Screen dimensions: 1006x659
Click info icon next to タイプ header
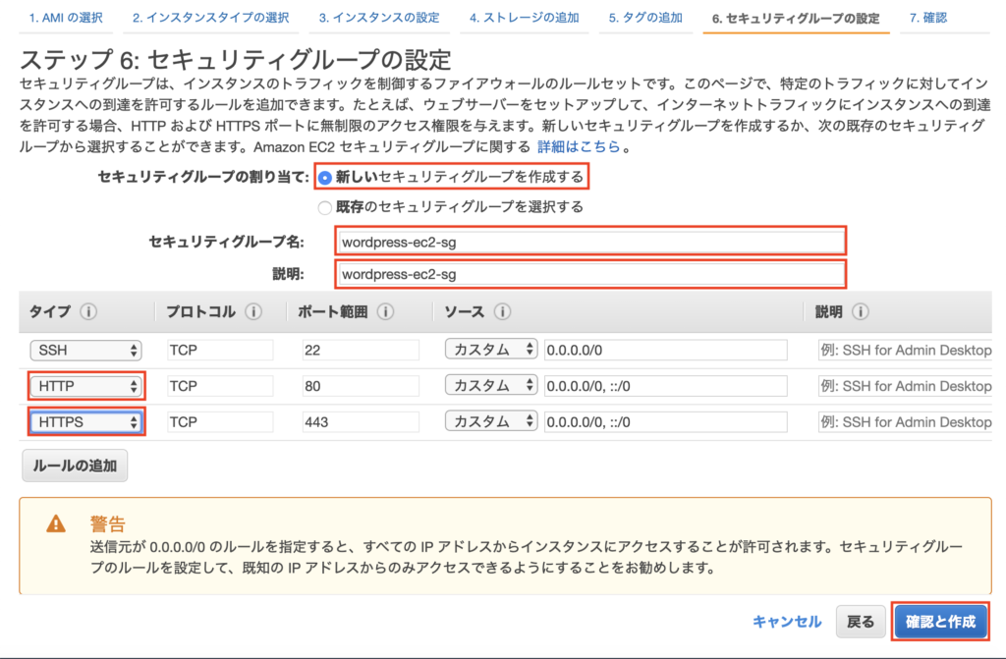(x=89, y=312)
